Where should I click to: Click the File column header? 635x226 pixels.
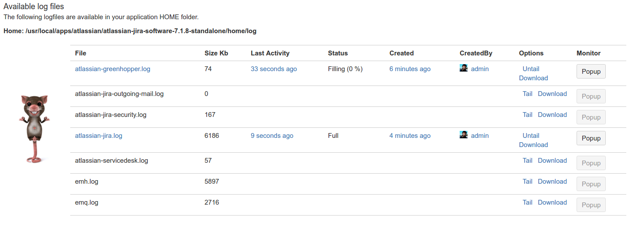point(81,53)
